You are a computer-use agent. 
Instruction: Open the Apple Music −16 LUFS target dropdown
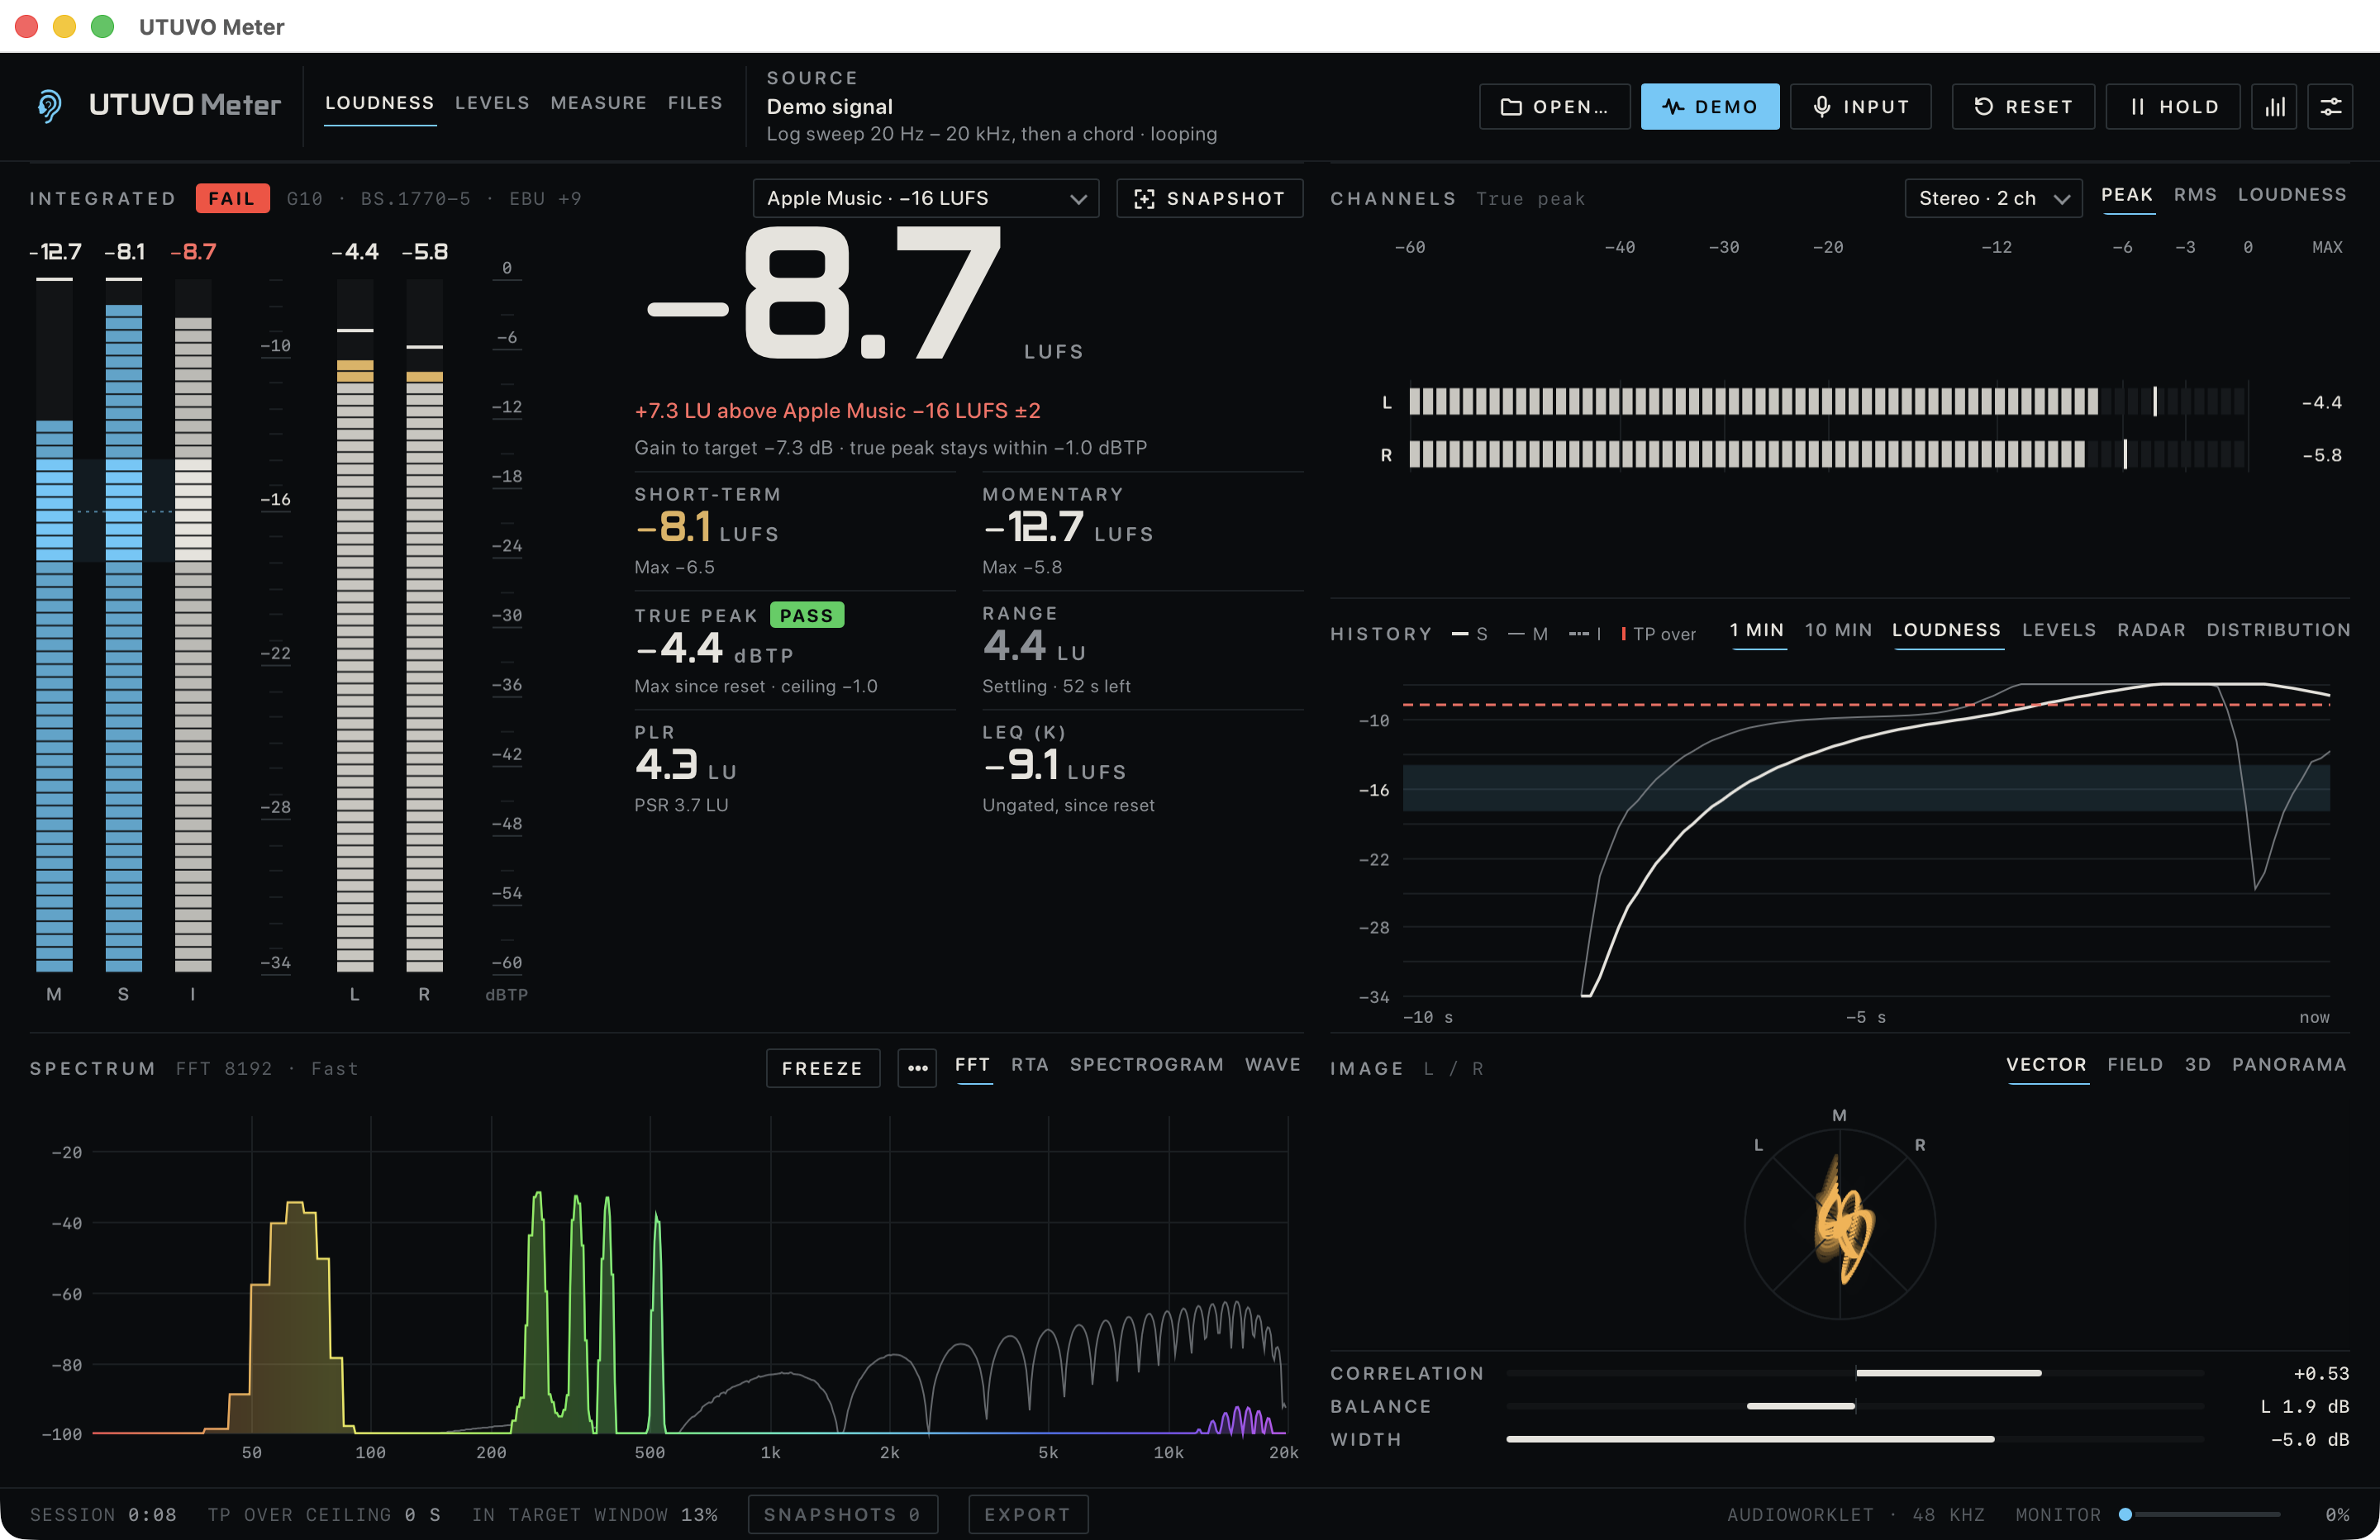point(925,198)
